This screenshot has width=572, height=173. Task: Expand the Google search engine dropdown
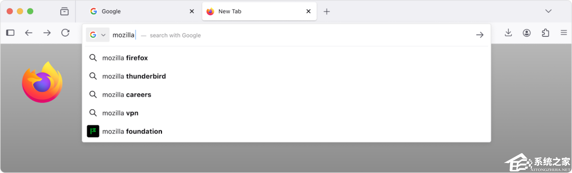click(98, 35)
